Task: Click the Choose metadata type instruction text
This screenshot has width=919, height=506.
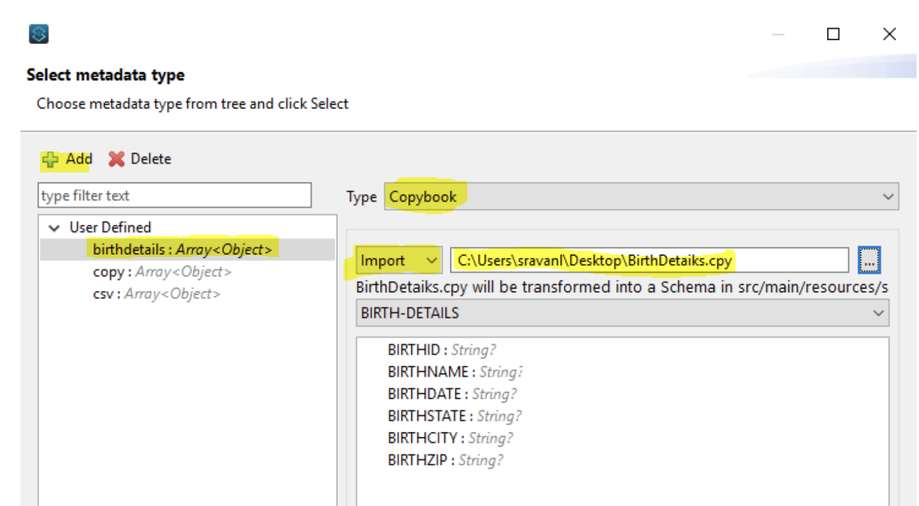Action: click(193, 104)
